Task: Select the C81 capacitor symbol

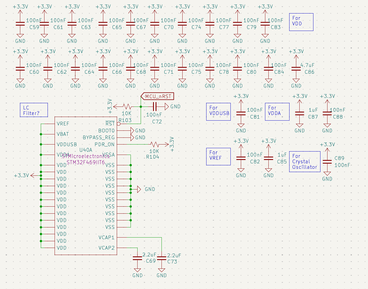Action: coord(241,113)
